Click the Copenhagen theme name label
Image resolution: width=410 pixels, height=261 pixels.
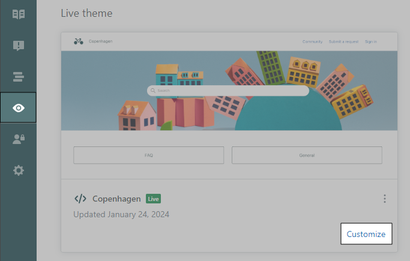coord(116,199)
